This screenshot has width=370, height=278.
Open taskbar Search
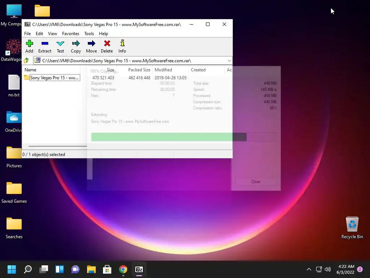point(28,269)
